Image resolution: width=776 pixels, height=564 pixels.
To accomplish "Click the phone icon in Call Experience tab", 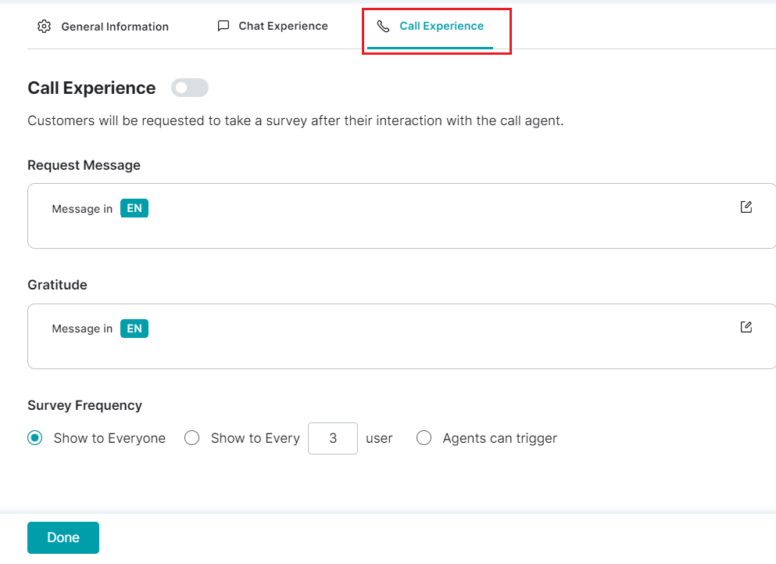I will pos(383,27).
